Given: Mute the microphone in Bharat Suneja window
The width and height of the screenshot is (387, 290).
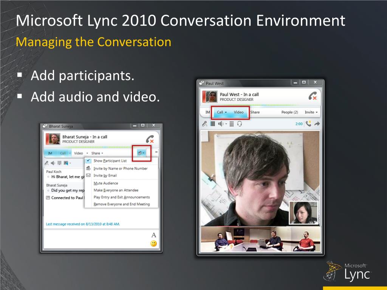Looking at the screenshot, I should tap(46, 163).
